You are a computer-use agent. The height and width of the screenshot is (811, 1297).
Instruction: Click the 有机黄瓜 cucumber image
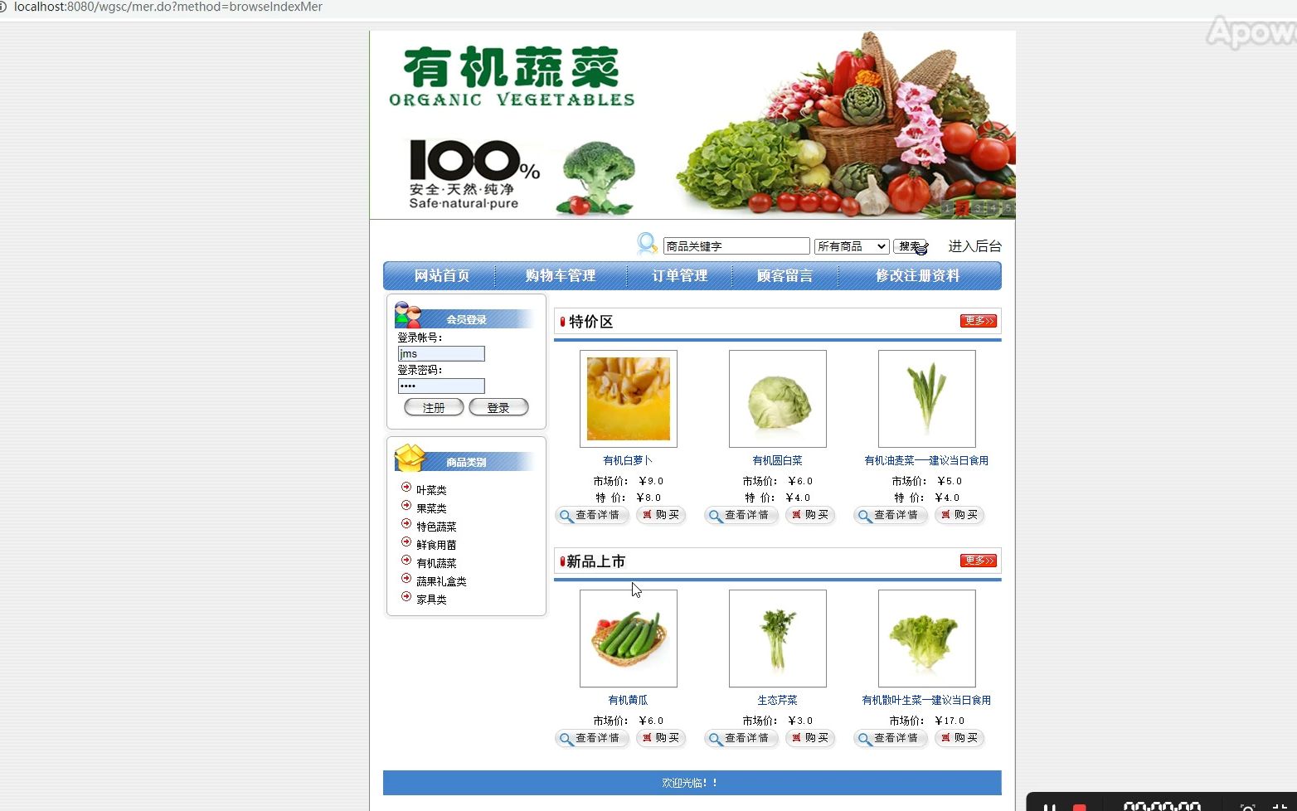pyautogui.click(x=629, y=639)
